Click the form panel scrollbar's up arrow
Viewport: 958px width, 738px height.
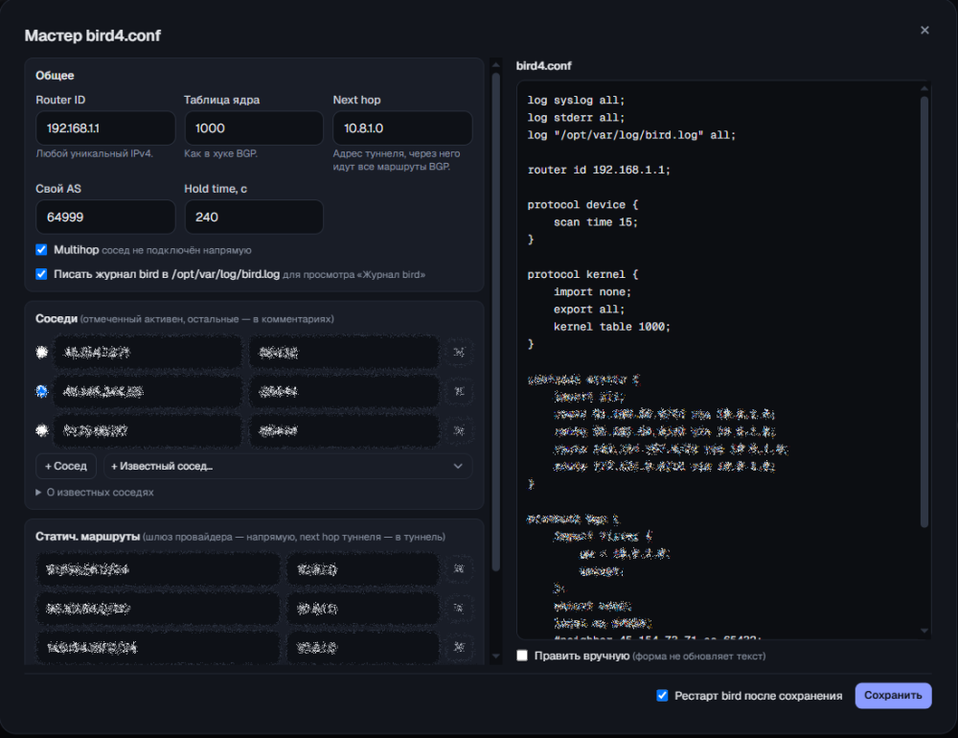495,65
